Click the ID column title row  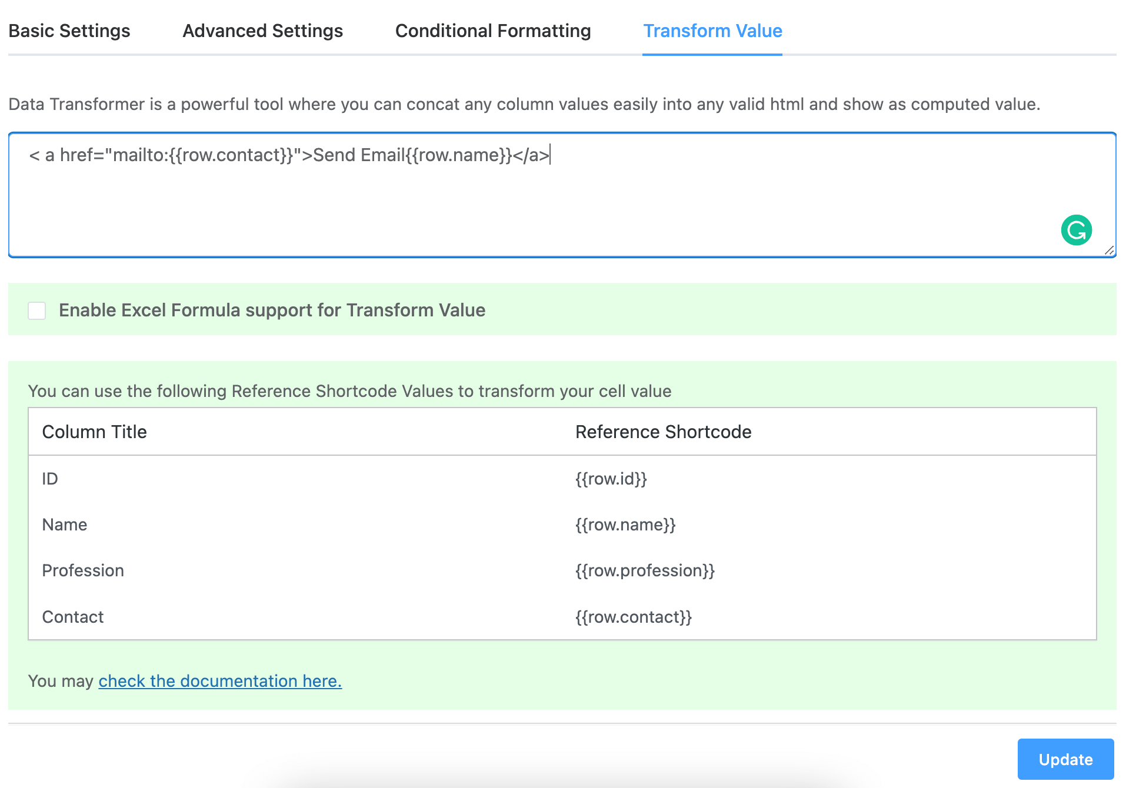50,479
